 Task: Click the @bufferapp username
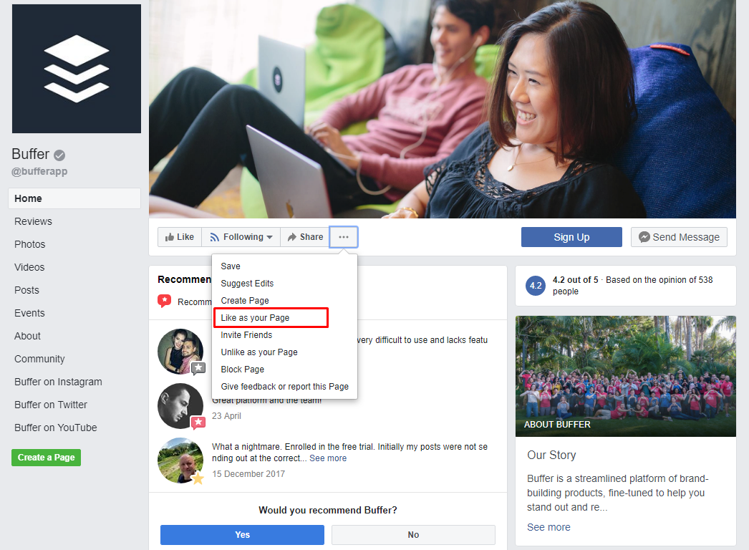click(39, 171)
